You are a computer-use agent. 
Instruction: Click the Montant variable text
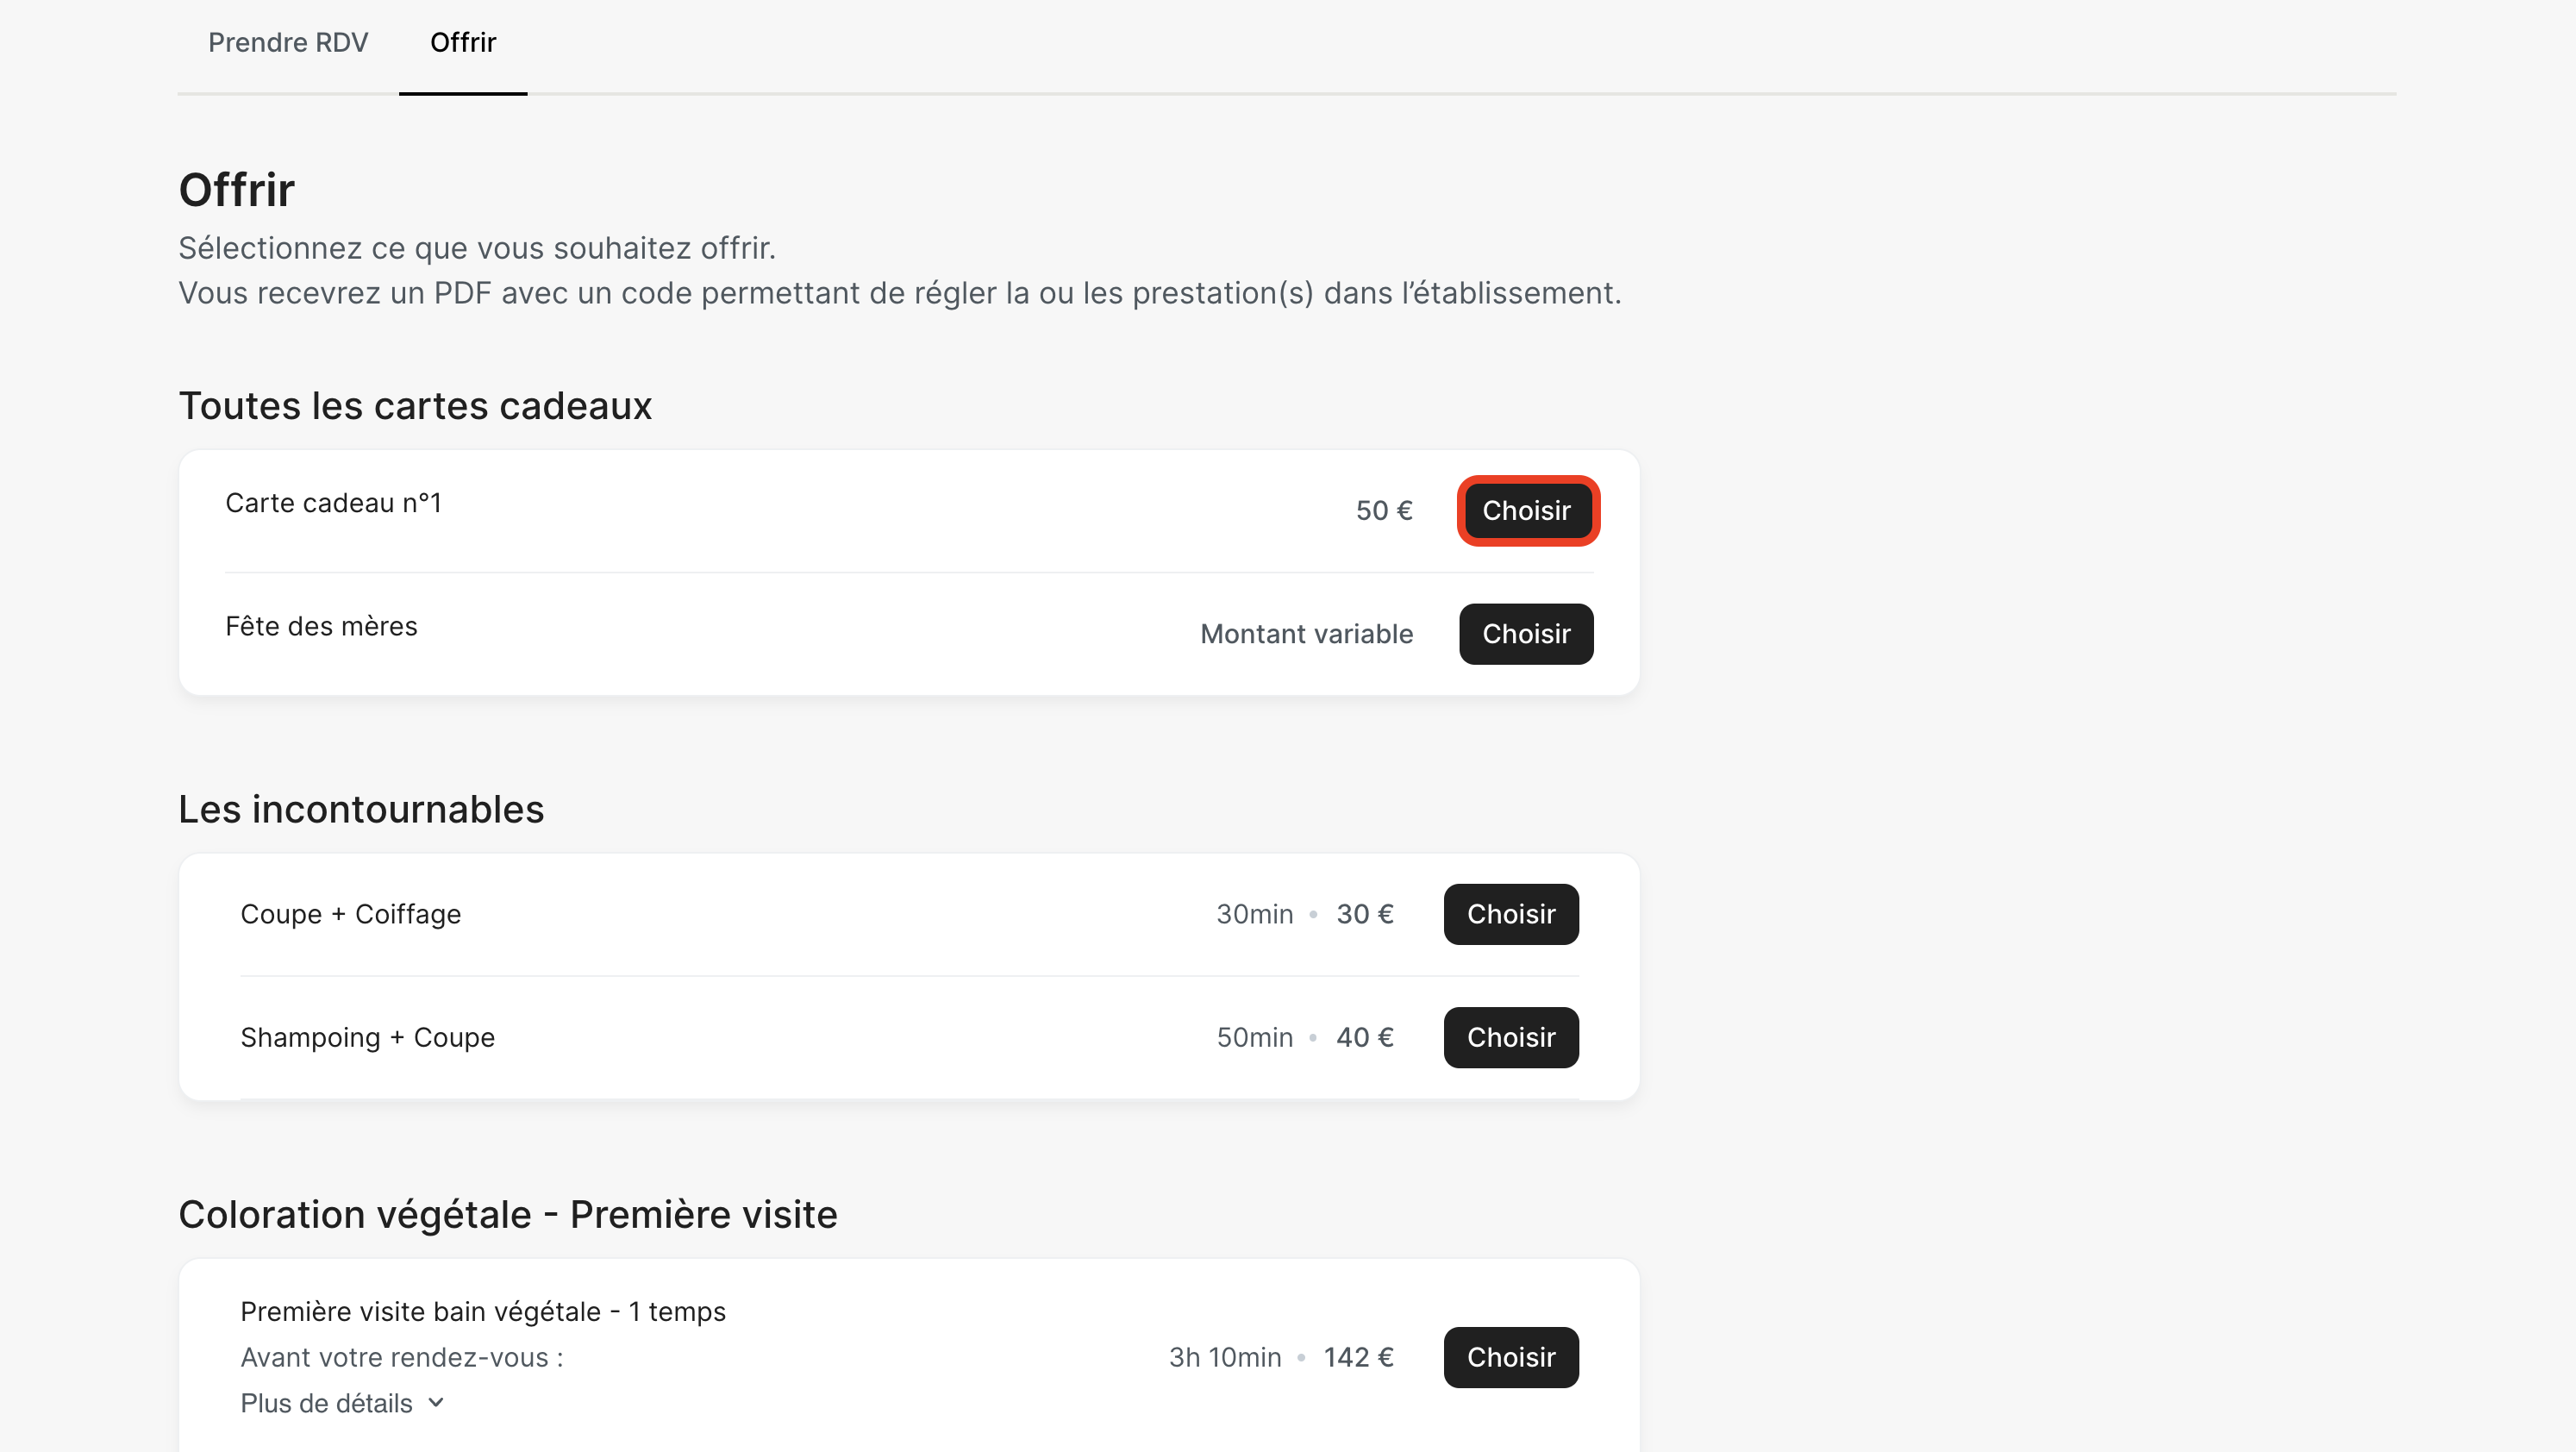pyautogui.click(x=1306, y=634)
